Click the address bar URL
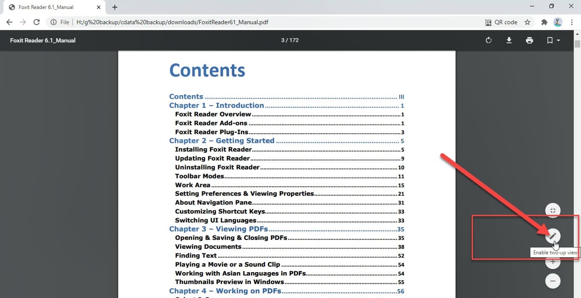This screenshot has height=298, width=581. [x=172, y=22]
